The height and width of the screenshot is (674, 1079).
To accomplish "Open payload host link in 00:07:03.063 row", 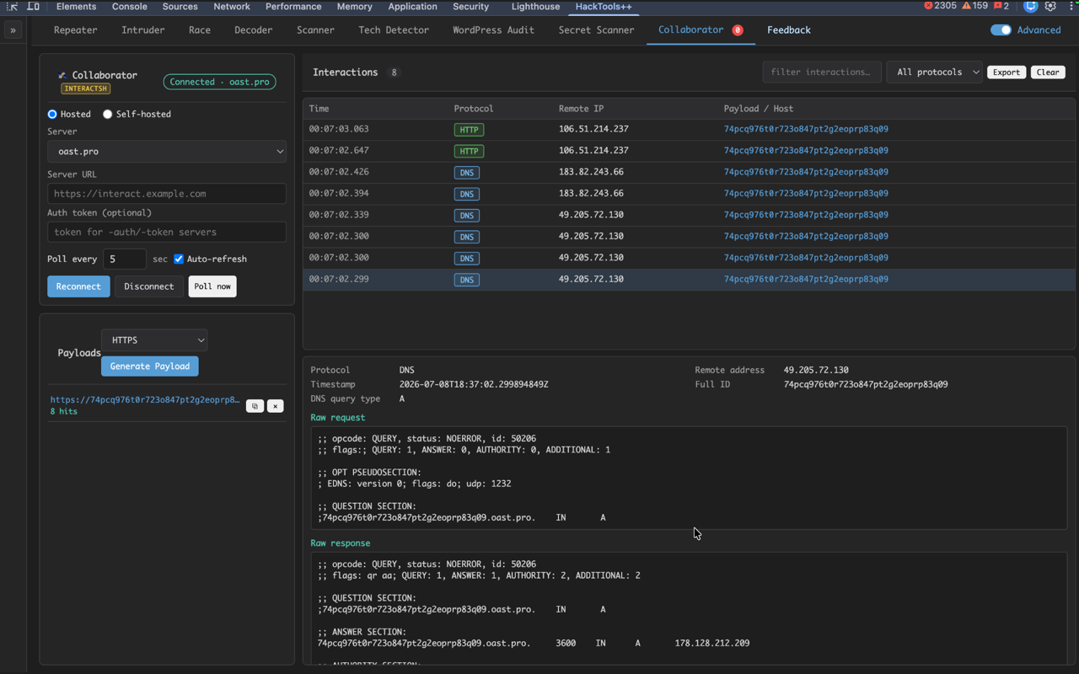I will pyautogui.click(x=806, y=129).
